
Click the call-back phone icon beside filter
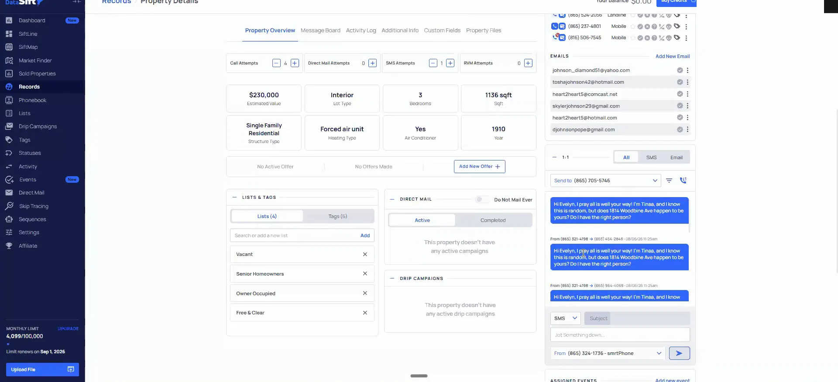click(x=683, y=181)
